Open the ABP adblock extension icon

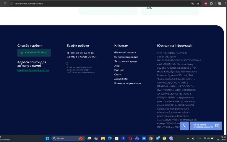coord(206,4)
